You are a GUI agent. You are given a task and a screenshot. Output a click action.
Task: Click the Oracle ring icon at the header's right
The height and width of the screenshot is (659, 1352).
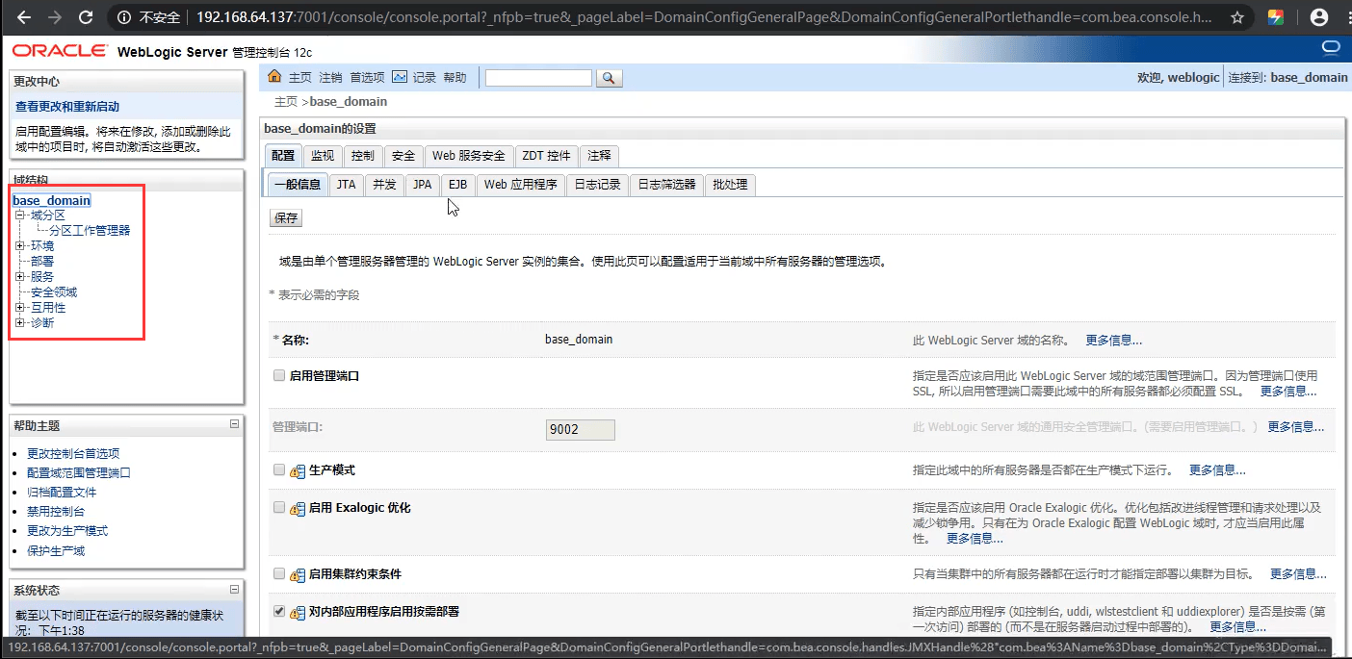click(x=1332, y=47)
